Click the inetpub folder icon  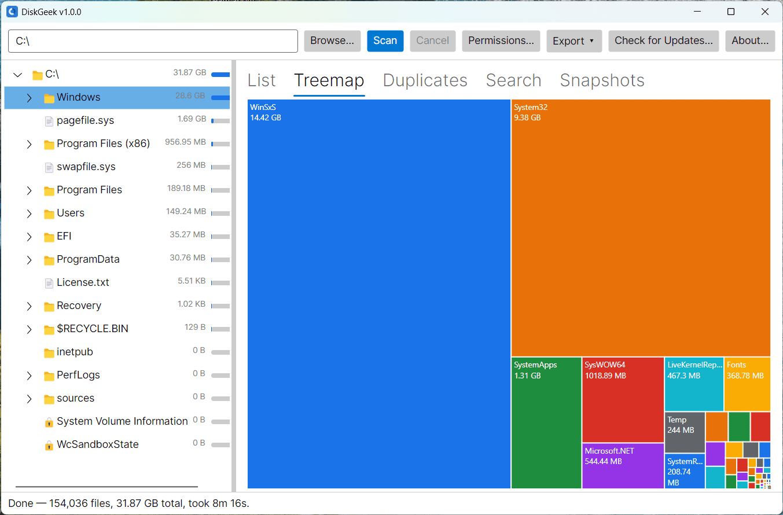click(49, 352)
